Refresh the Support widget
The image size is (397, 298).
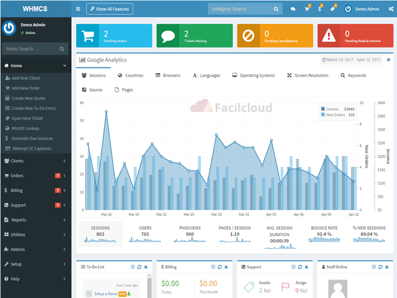click(x=300, y=267)
